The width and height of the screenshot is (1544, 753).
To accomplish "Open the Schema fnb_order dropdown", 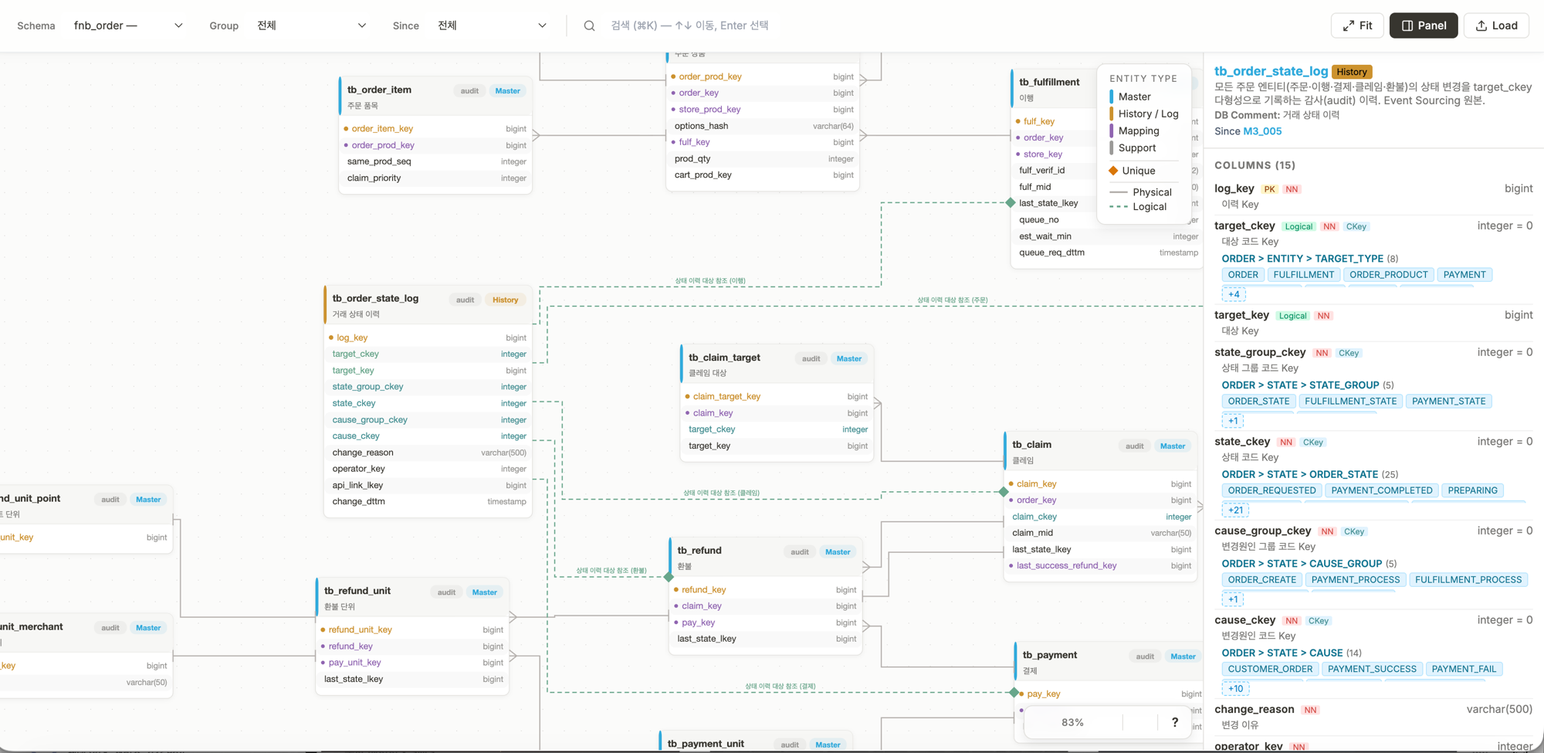I will click(x=128, y=25).
